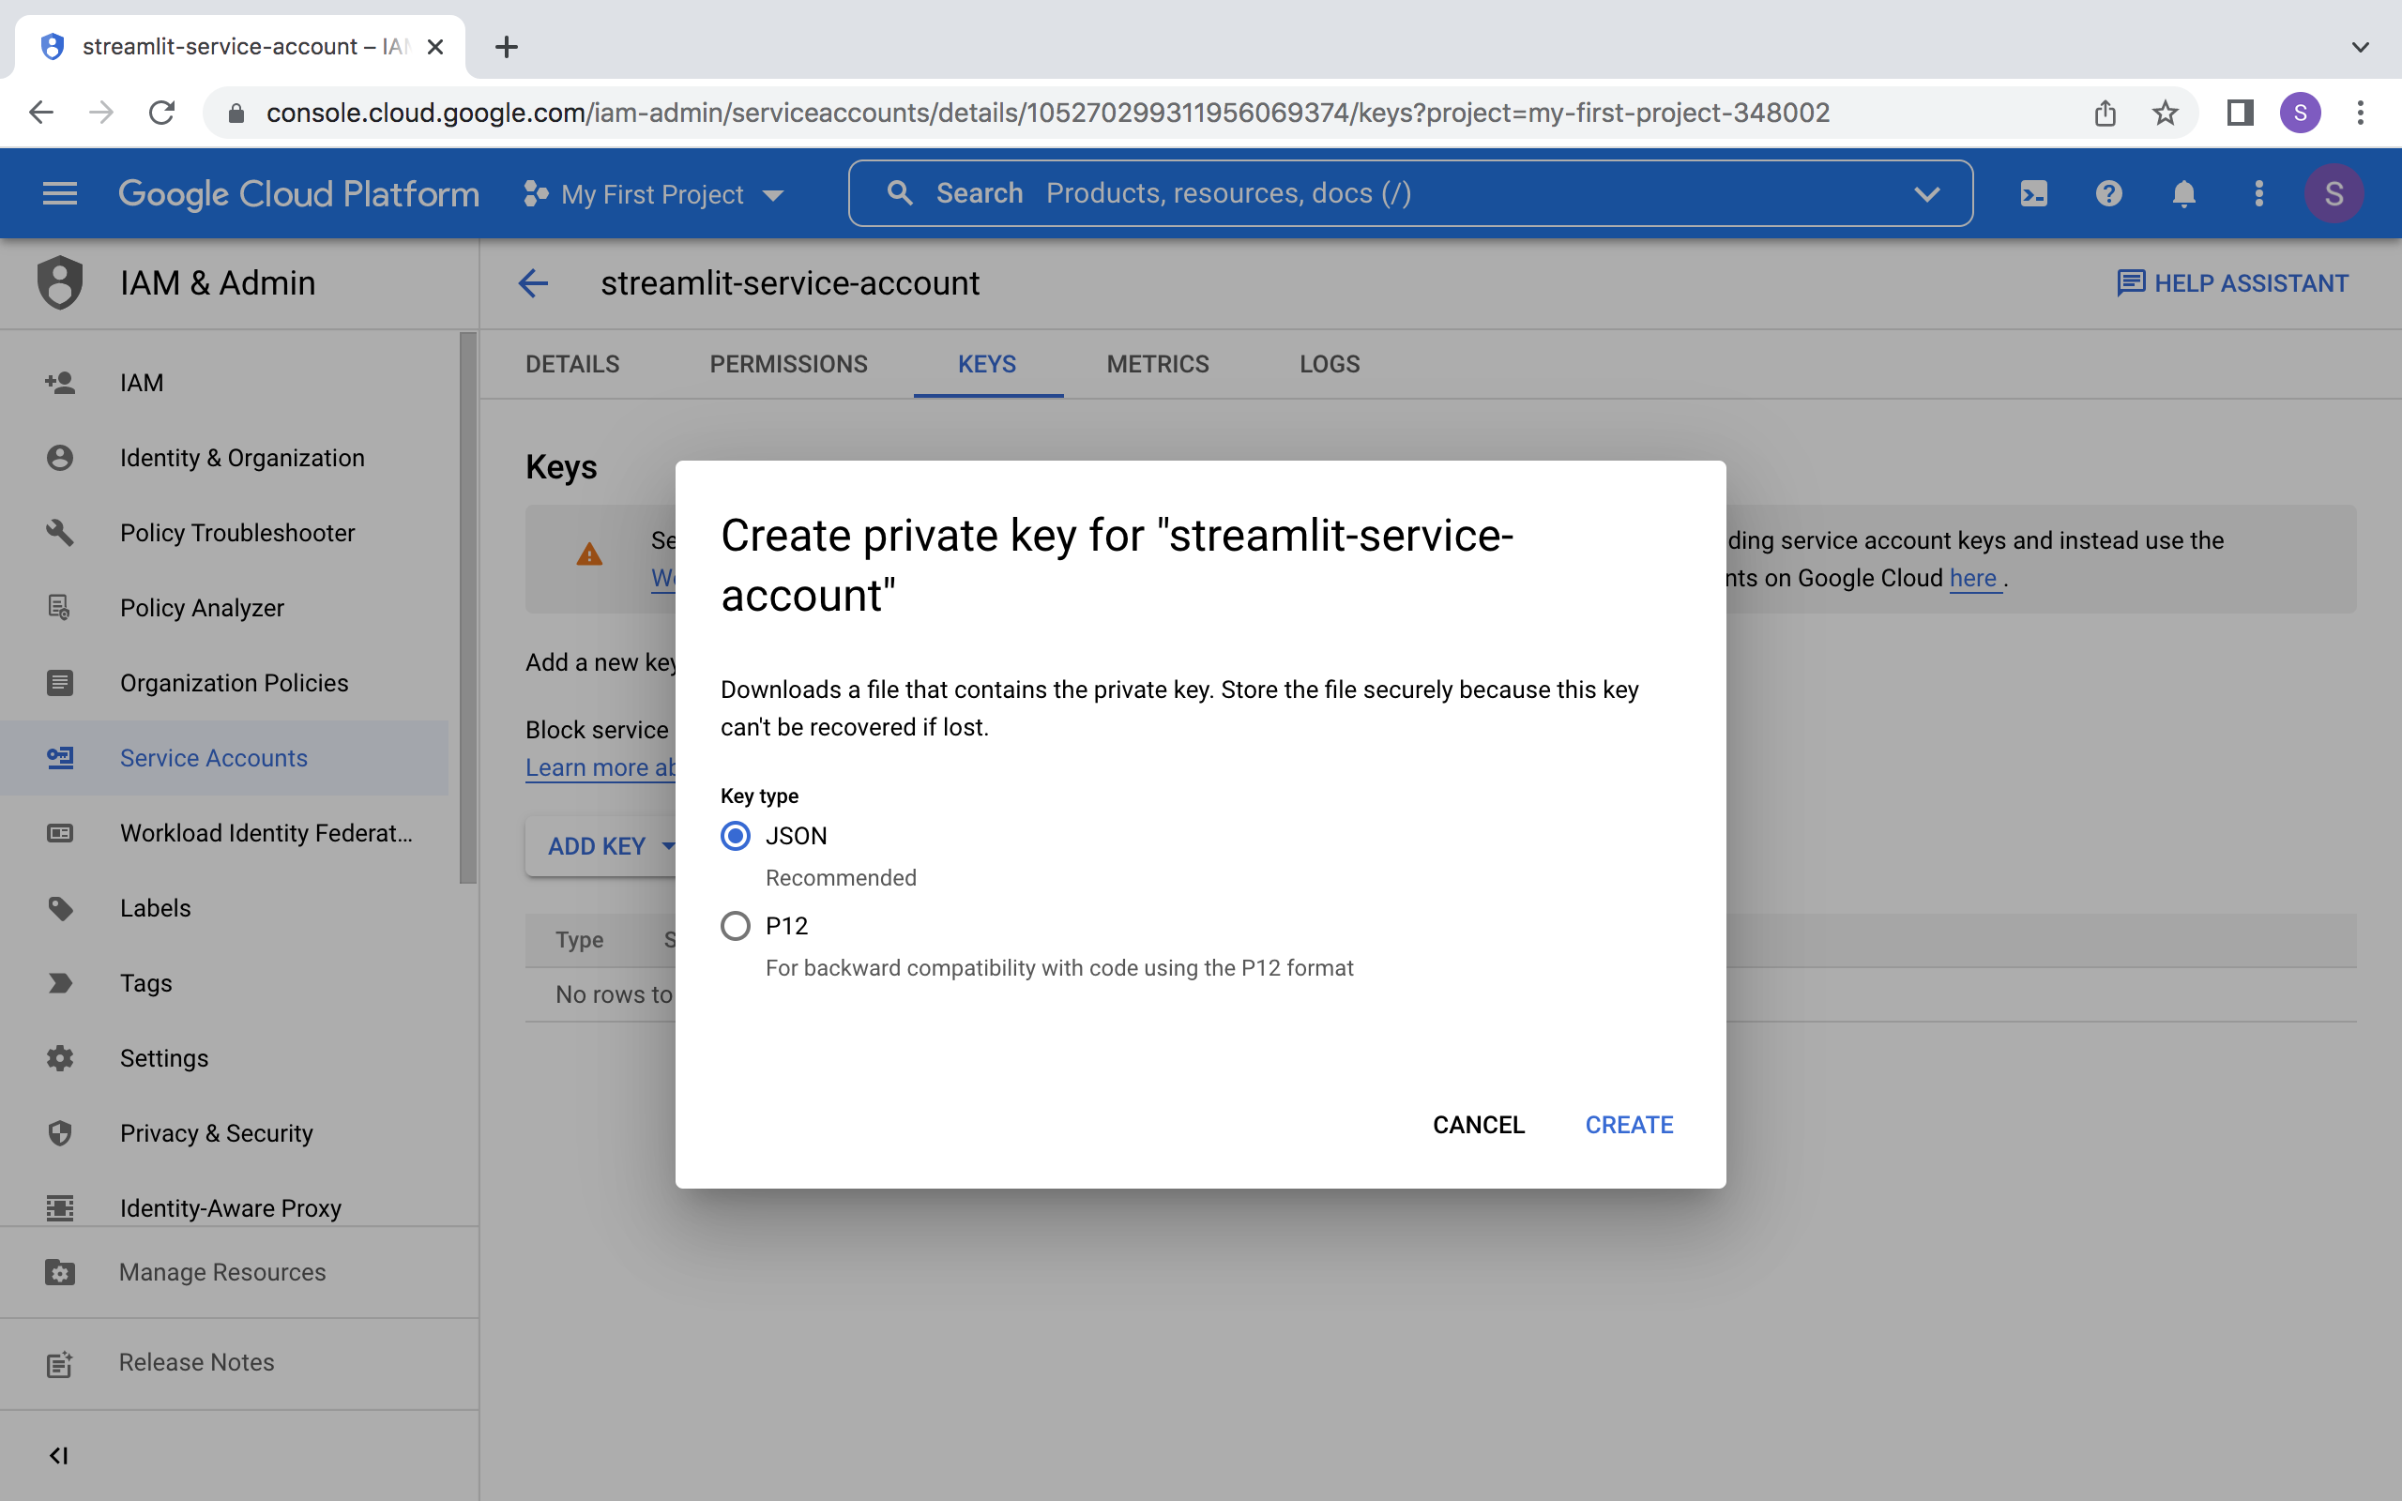Click the Privacy & Security icon
Image resolution: width=2402 pixels, height=1501 pixels.
[x=61, y=1132]
